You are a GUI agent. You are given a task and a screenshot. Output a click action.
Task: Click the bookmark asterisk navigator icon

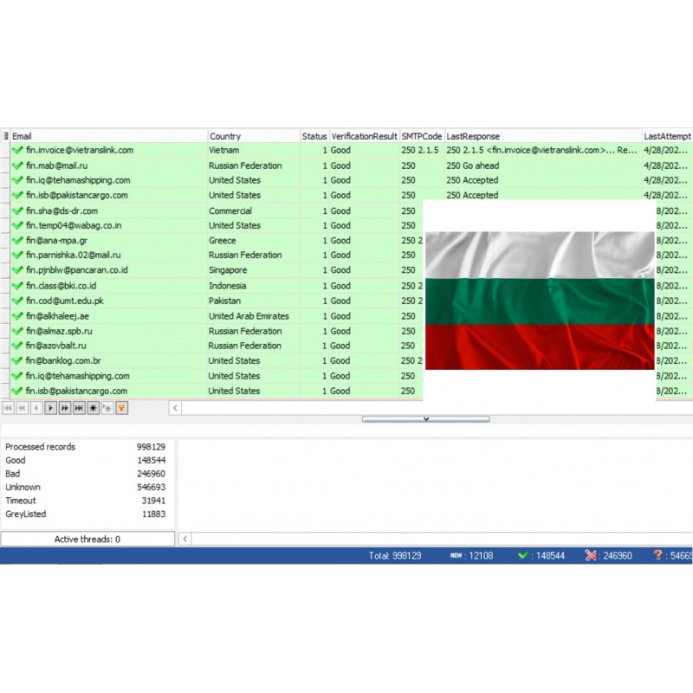click(94, 408)
